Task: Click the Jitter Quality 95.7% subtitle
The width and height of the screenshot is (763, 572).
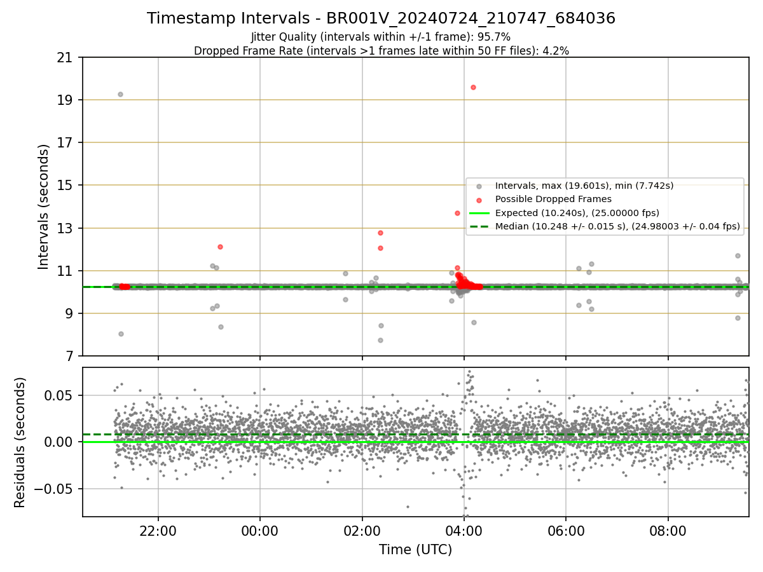Action: 381,37
